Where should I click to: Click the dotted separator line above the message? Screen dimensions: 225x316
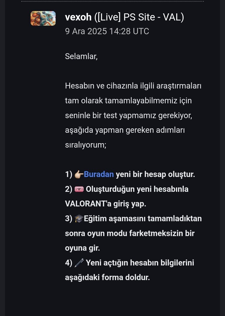tap(112, 1)
